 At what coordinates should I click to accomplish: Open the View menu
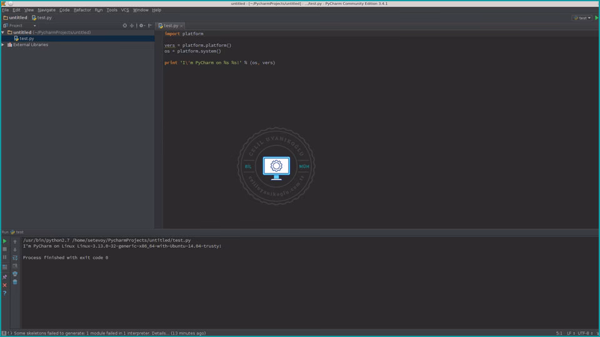click(29, 10)
